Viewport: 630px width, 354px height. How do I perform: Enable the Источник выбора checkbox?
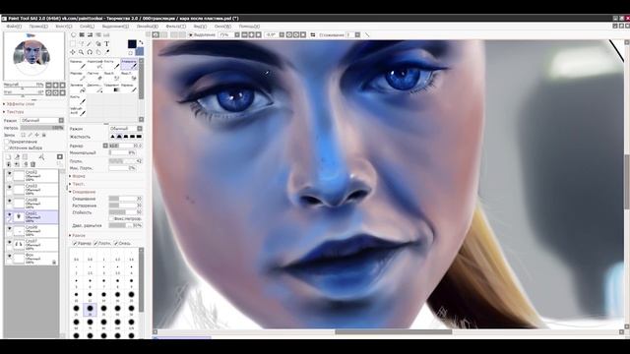(x=6, y=147)
